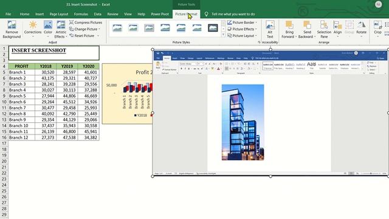Open Bring Forward dropdown arrow
Viewport: 389px width, 219px height.
[x=296, y=36]
